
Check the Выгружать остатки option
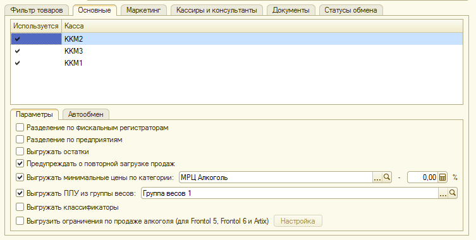20,152
